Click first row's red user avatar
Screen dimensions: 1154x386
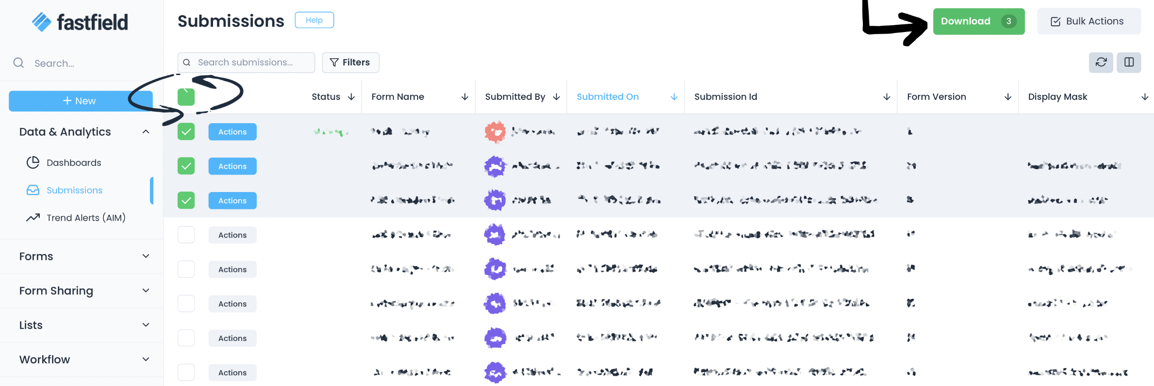495,132
